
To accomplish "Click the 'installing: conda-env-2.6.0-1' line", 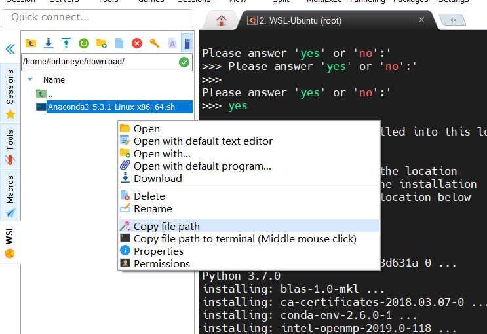I will tap(309, 315).
